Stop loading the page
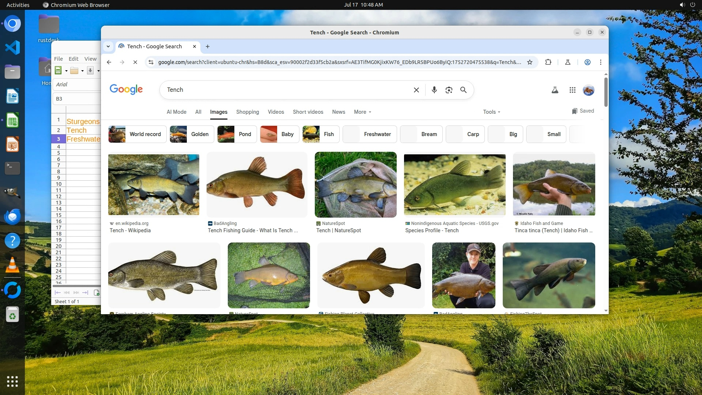Screen dimensions: 702x395 click(x=135, y=62)
